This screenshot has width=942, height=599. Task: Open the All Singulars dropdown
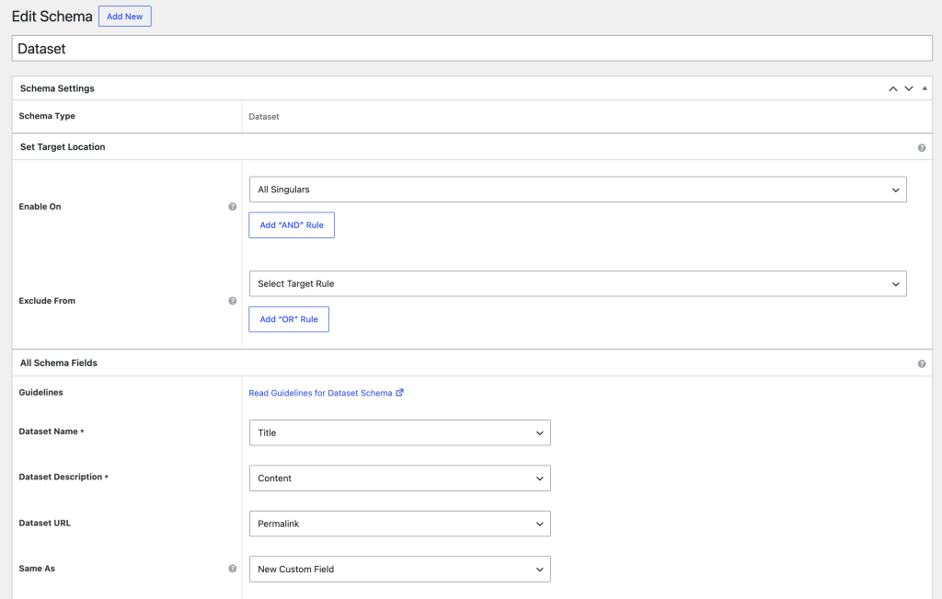(x=578, y=190)
